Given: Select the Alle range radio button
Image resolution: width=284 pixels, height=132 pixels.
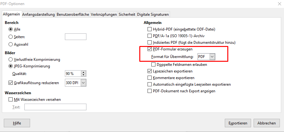Looking at the screenshot, I should click(11, 29).
